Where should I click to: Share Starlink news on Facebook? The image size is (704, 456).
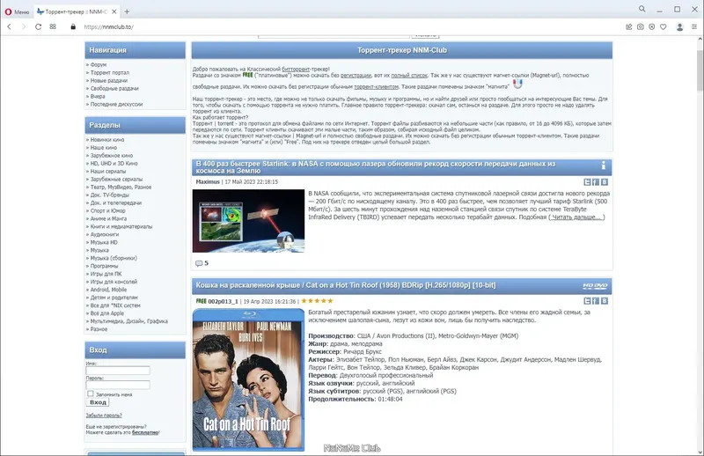pyautogui.click(x=596, y=182)
